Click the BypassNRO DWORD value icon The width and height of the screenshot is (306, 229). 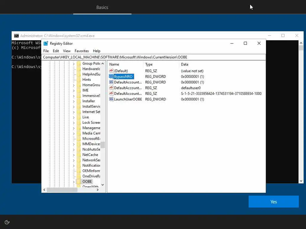pyautogui.click(x=111, y=76)
